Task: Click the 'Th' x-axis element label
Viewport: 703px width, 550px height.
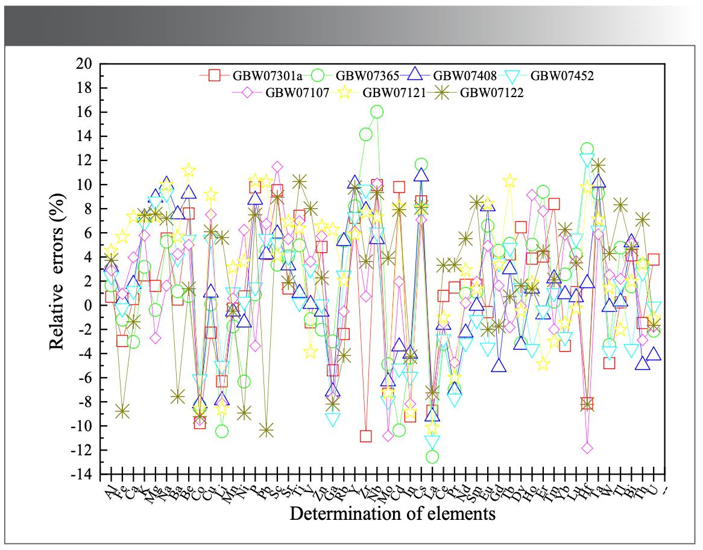Action: (x=641, y=492)
